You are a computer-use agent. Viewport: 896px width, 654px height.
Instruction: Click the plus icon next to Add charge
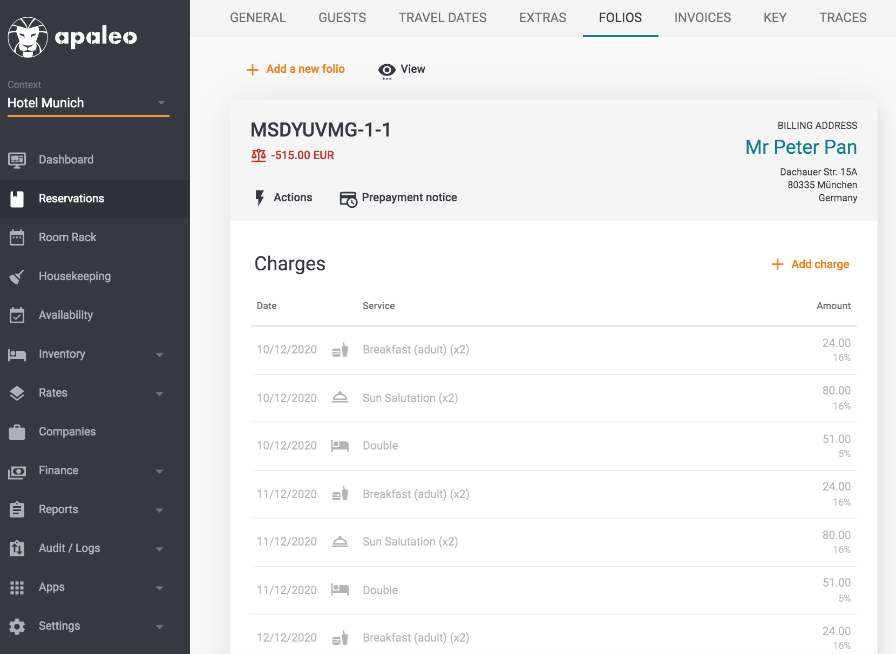tap(777, 264)
